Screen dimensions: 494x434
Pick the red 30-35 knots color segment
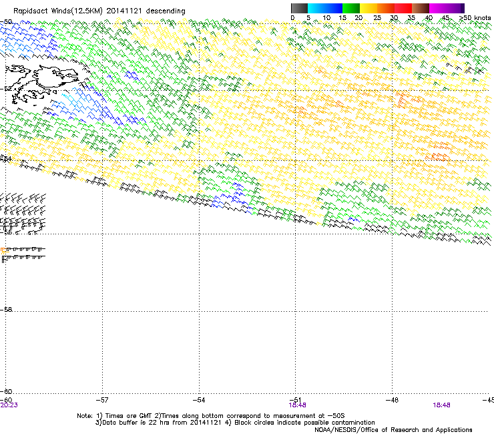pos(403,8)
